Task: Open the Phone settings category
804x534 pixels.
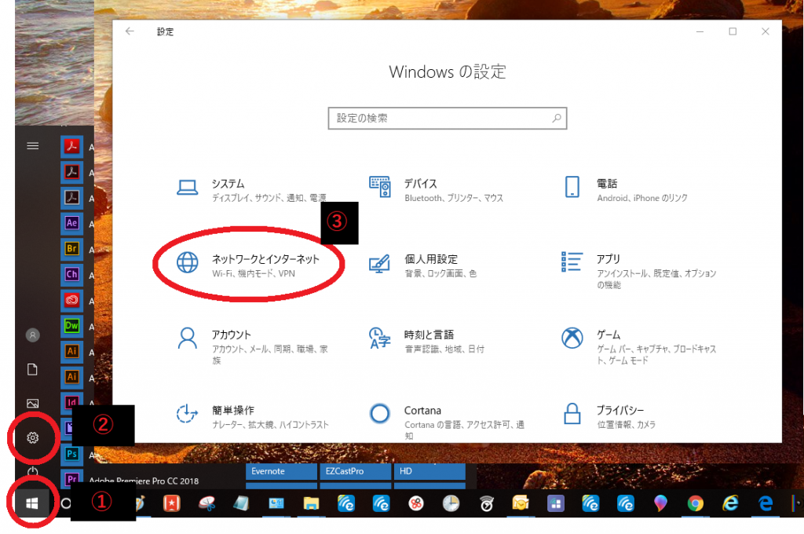Action: [x=606, y=189]
